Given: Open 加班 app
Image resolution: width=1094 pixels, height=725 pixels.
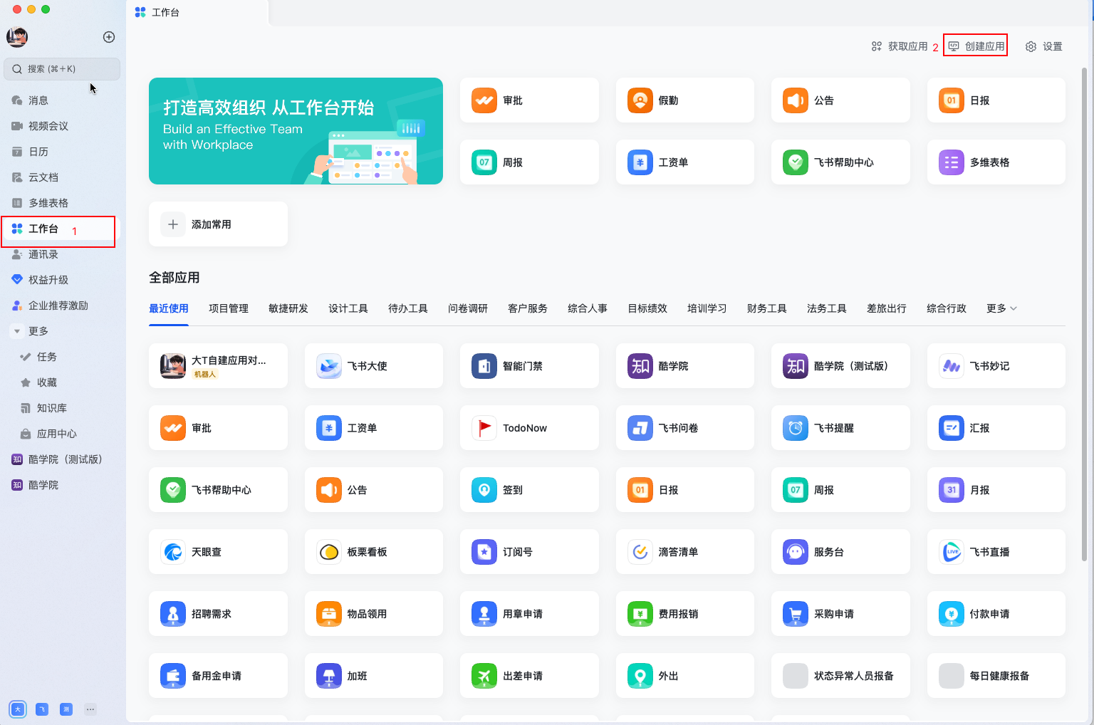Looking at the screenshot, I should [x=374, y=676].
